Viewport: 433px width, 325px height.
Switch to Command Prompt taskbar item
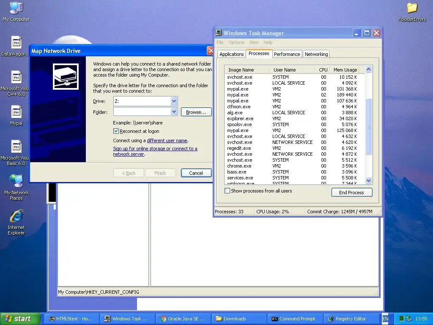295,319
